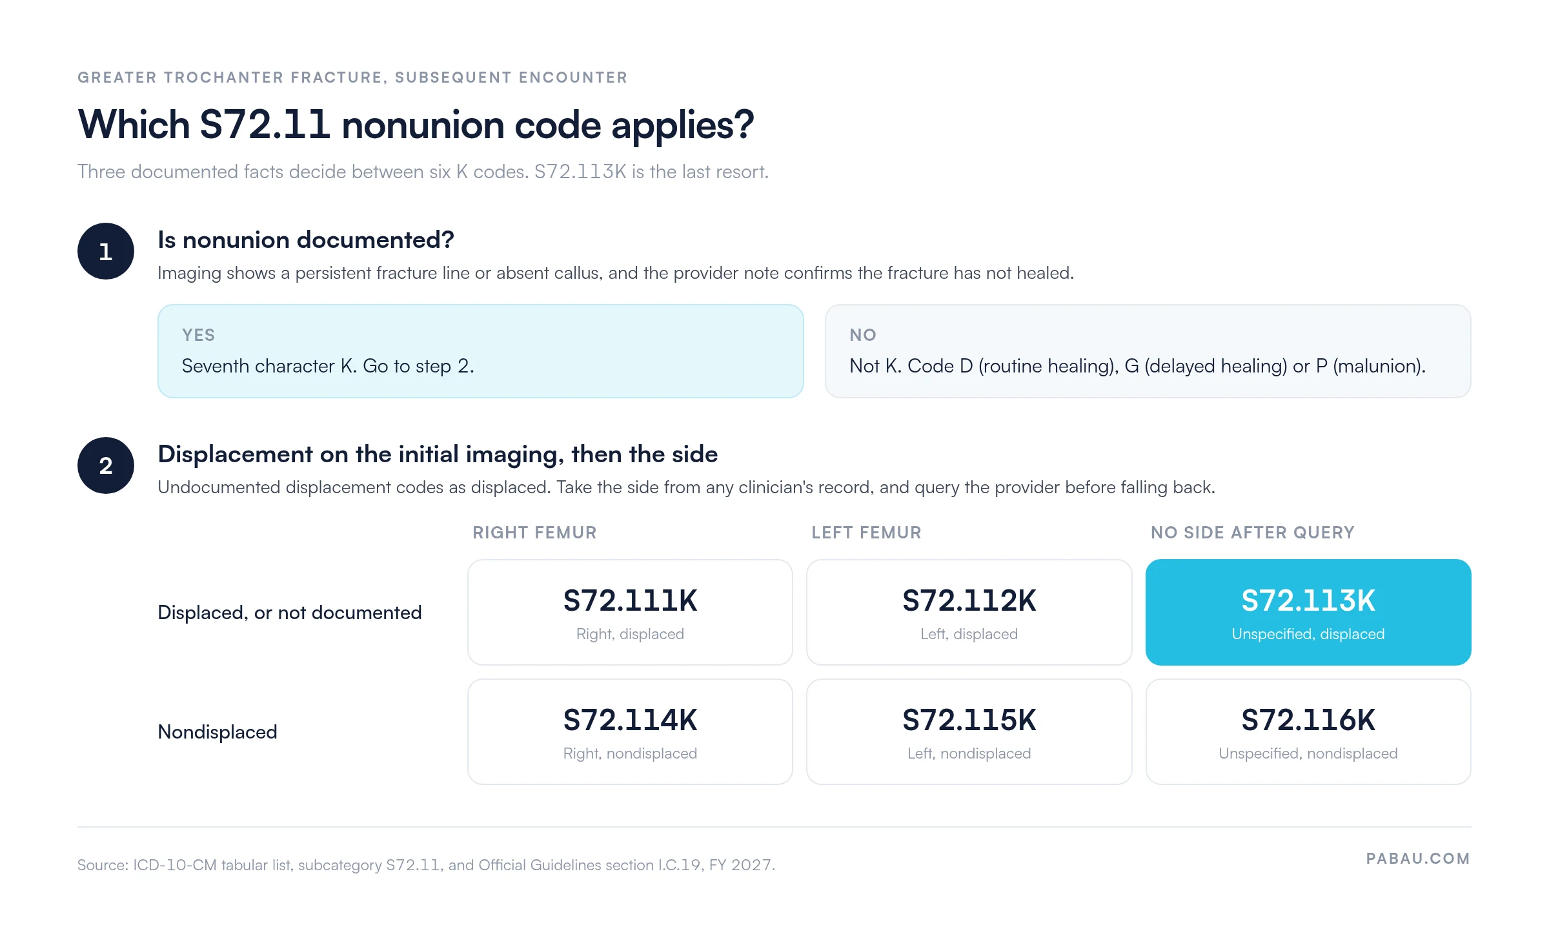Click the 'PABAU.COM' footer text
Screen dimensions: 1549x949
[x=1418, y=859]
